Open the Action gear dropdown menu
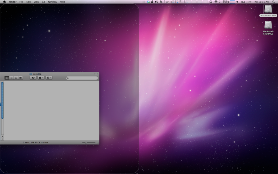This screenshot has width=278, height=174. [x=41, y=78]
